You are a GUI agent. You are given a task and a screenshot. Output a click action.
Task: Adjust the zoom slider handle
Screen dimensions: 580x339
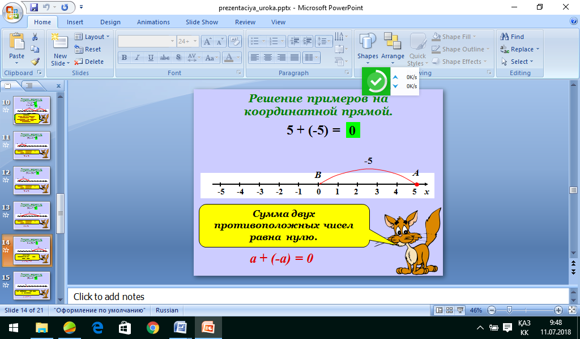point(509,310)
